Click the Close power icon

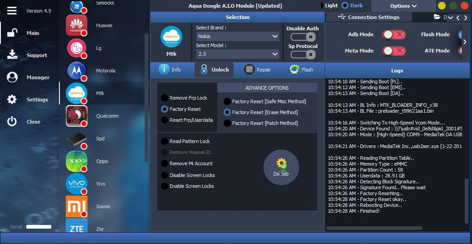tap(12, 121)
